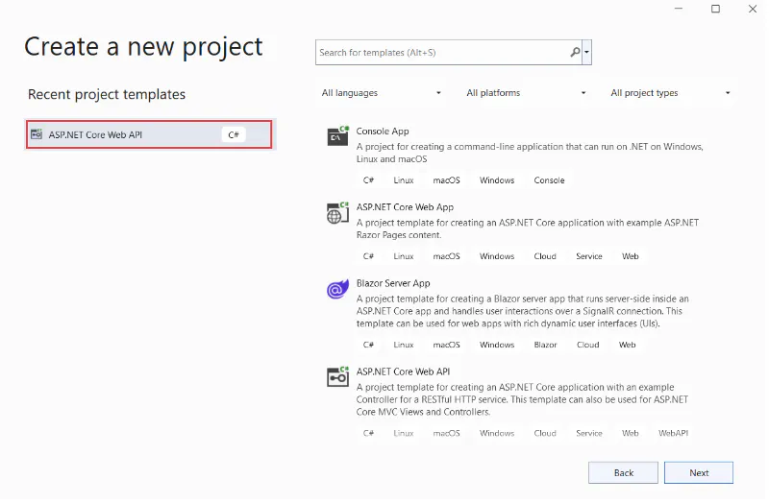
Task: Click the magnifier search icon
Action: pos(575,53)
